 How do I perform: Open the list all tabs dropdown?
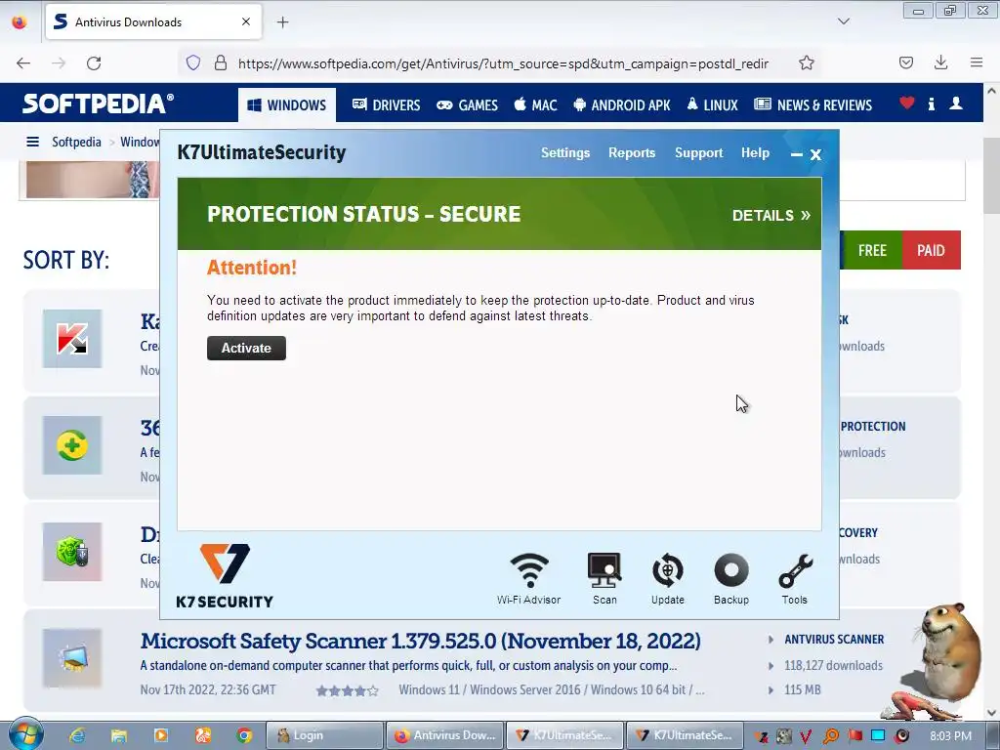pos(844,21)
